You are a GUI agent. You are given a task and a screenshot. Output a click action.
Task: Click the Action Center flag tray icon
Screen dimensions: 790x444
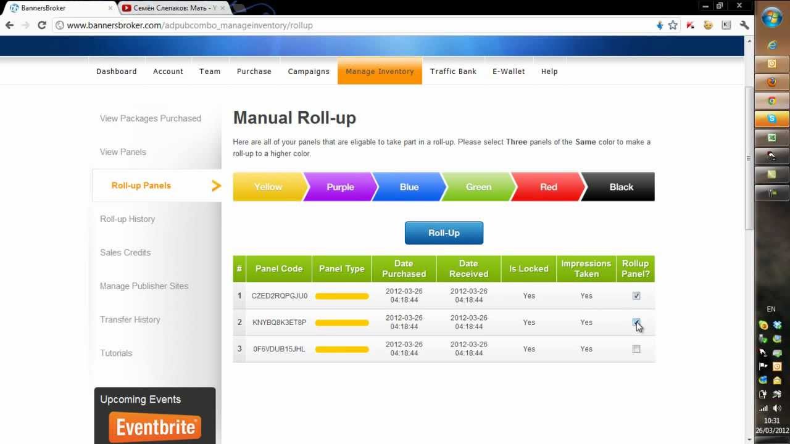click(x=763, y=366)
